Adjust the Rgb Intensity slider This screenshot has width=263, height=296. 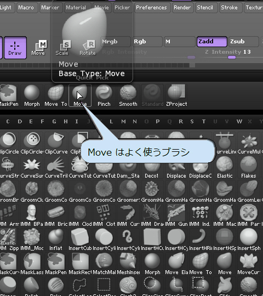[x=148, y=54]
